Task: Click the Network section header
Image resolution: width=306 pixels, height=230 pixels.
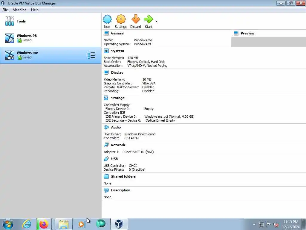Action: 118,145
